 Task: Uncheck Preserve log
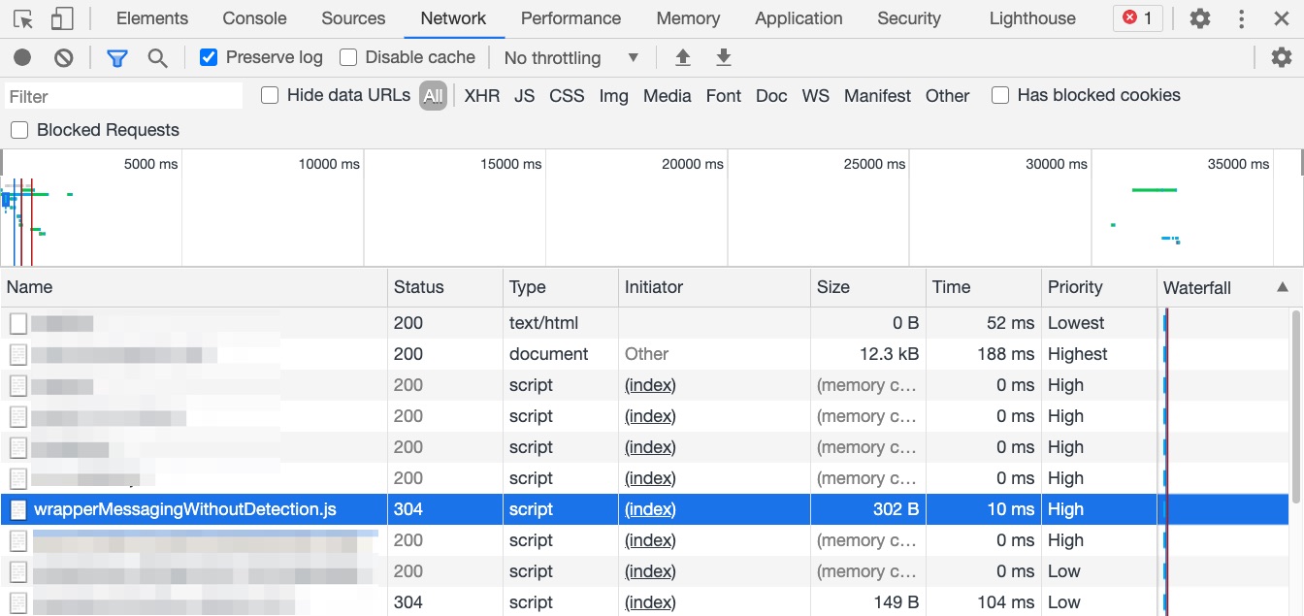(208, 56)
